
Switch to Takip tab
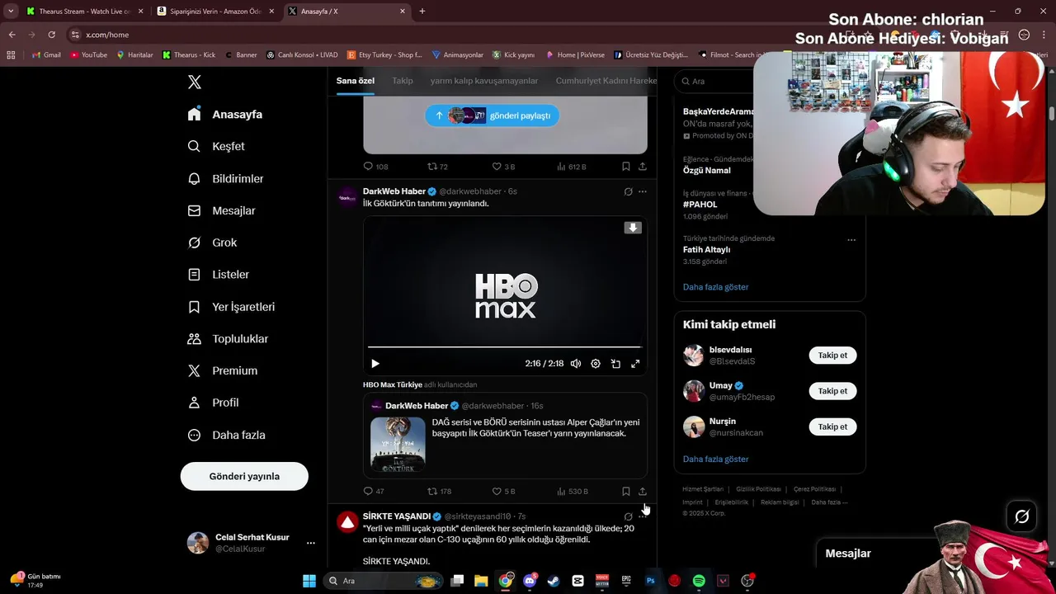coord(403,81)
